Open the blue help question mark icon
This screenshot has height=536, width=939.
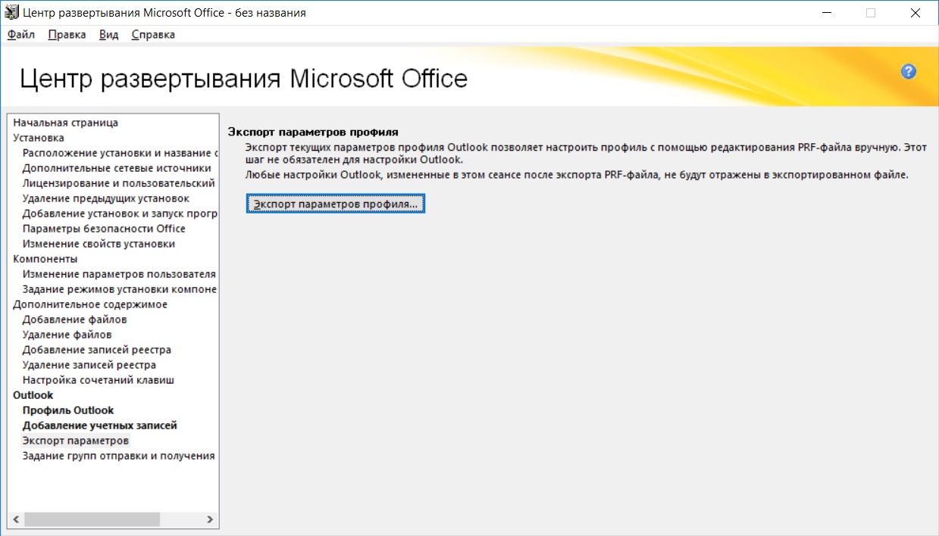pyautogui.click(x=909, y=72)
